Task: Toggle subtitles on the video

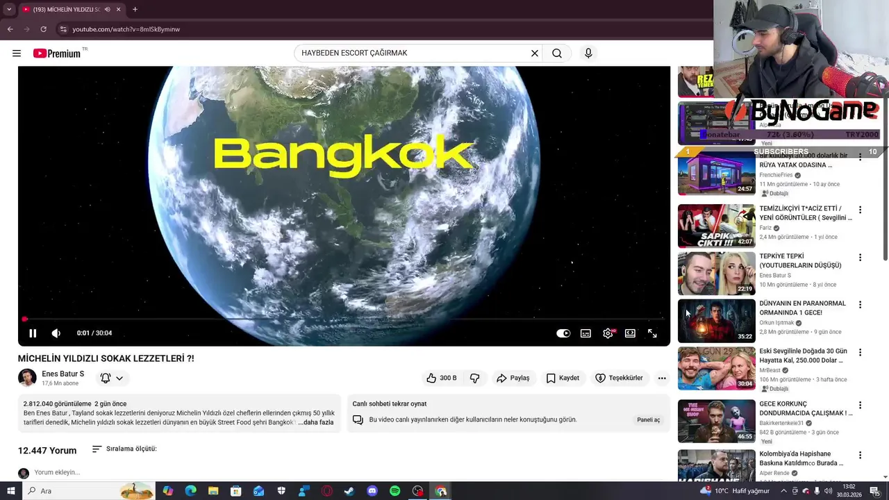Action: tap(585, 333)
